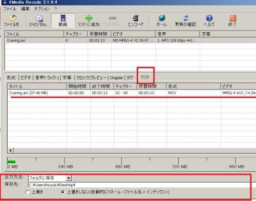Open the ? menu
Screen dimensions: 256x201
point(56,9)
